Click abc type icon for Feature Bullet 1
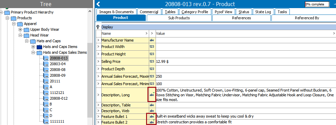 pyautogui.click(x=152, y=117)
